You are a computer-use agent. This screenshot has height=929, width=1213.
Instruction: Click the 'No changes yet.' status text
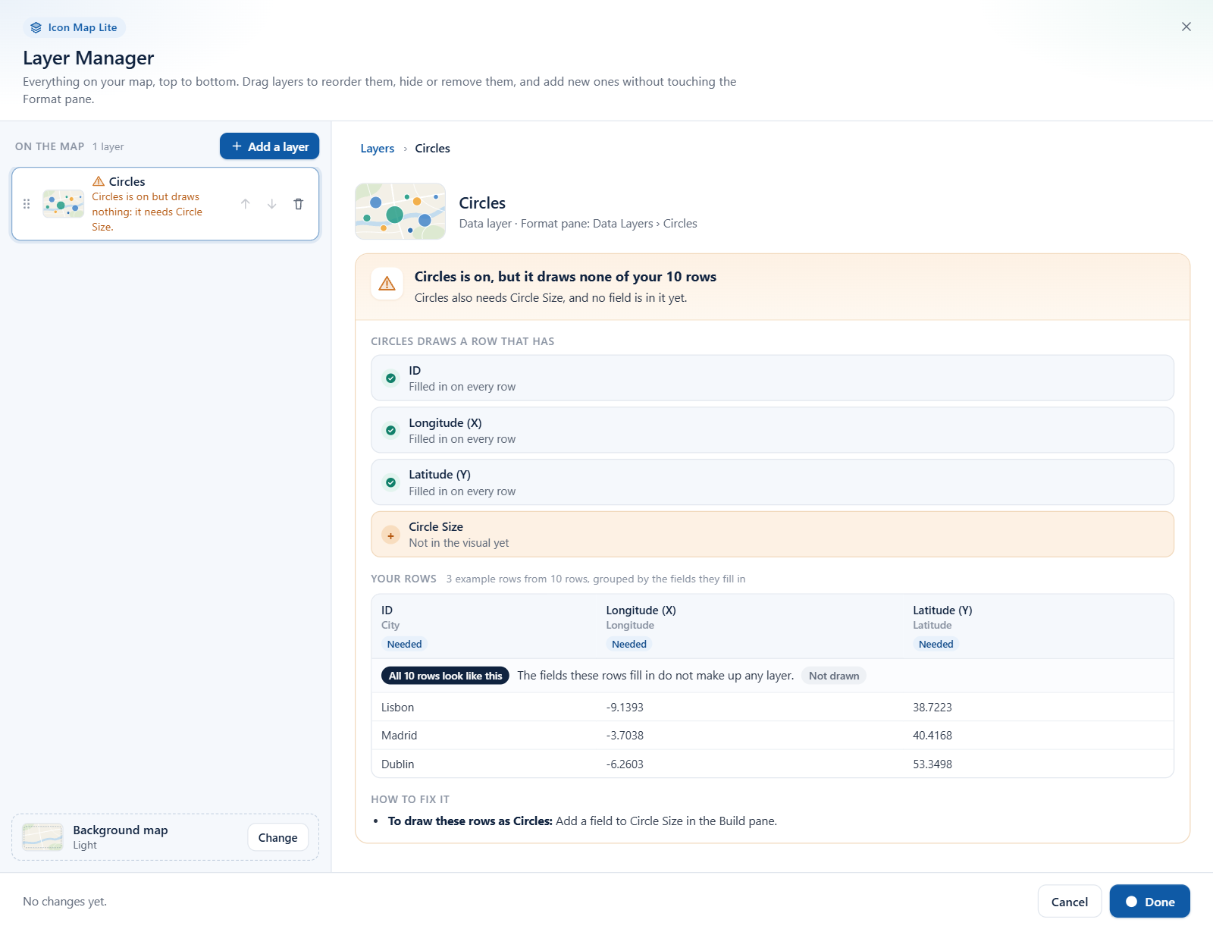click(65, 902)
